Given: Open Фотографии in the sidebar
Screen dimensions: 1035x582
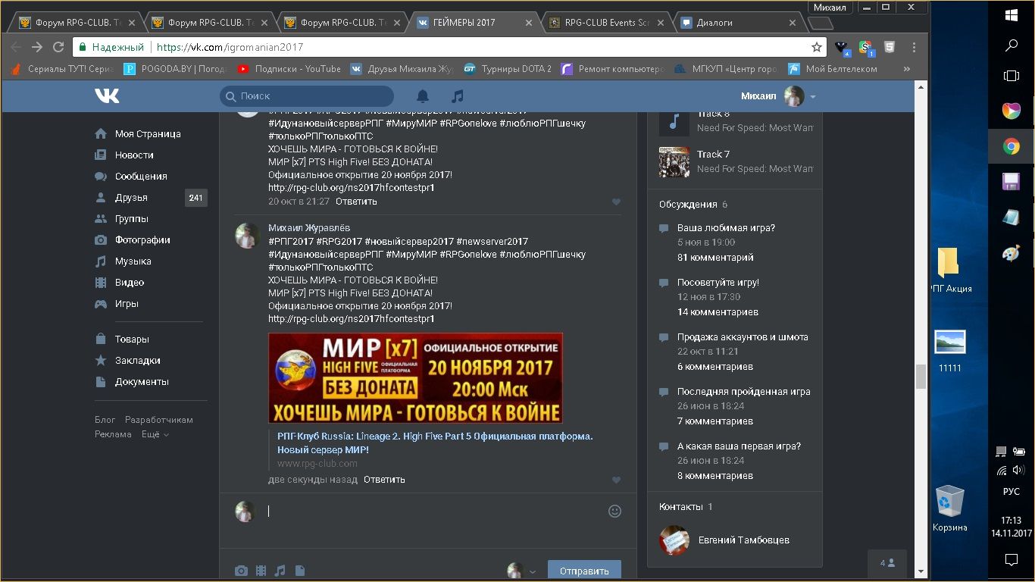Looking at the screenshot, I should pyautogui.click(x=142, y=239).
